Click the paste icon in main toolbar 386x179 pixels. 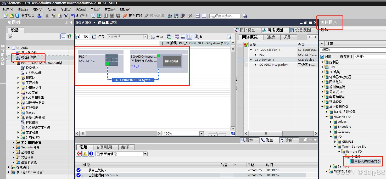(x=60, y=16)
